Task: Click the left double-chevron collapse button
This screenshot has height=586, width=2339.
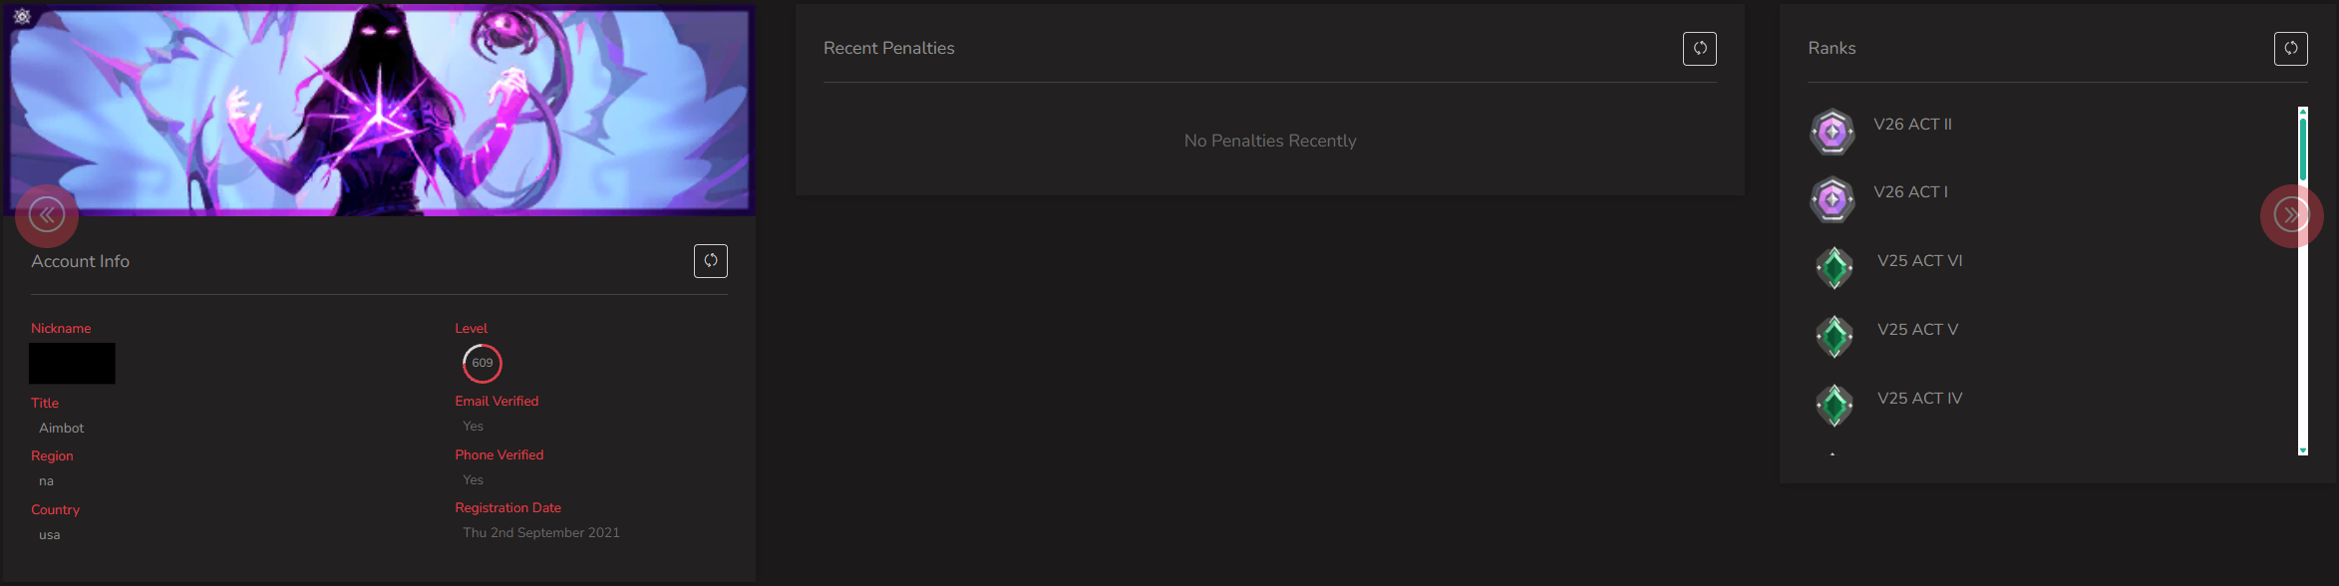Action: click(47, 215)
